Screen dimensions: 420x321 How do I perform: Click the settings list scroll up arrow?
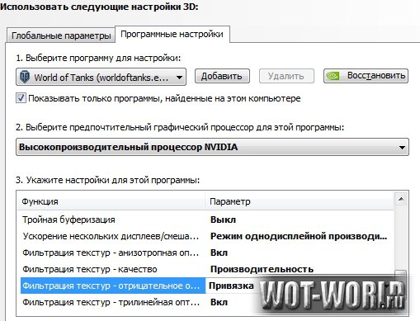point(401,199)
